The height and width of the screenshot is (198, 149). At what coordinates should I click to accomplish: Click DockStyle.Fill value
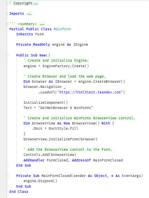(x=63, y=128)
